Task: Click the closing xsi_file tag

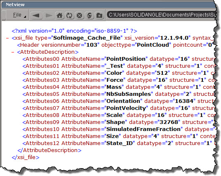Action: (x=26, y=157)
